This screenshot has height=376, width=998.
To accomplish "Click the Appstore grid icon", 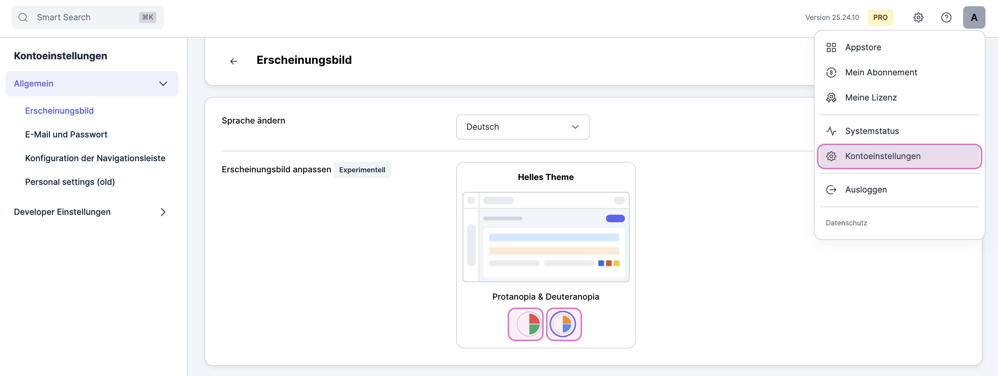I will click(x=831, y=47).
